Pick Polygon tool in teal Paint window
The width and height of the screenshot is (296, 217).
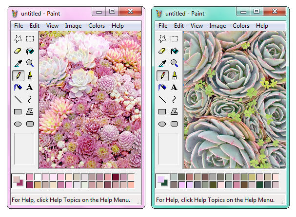(174, 112)
